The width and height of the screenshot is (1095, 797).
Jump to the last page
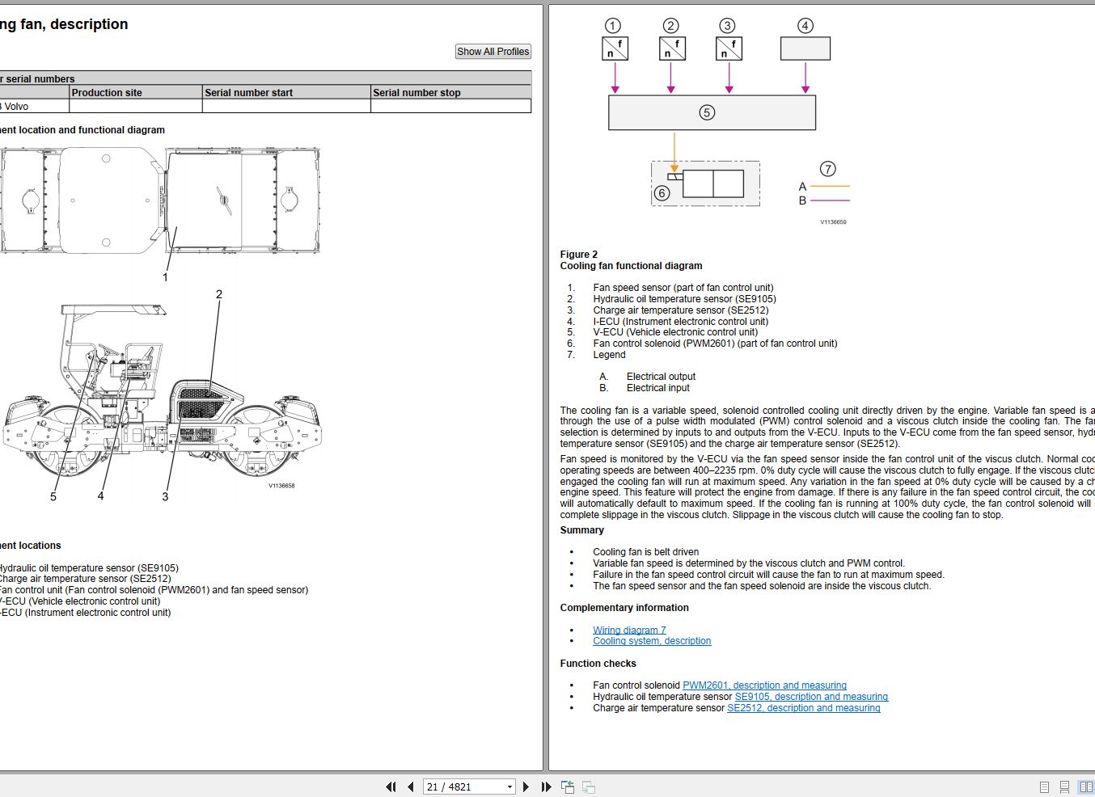coord(546,786)
